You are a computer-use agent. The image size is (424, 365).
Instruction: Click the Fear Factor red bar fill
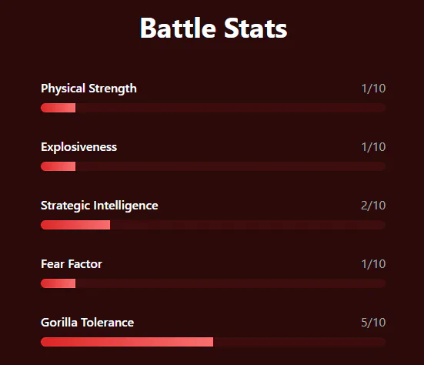58,283
